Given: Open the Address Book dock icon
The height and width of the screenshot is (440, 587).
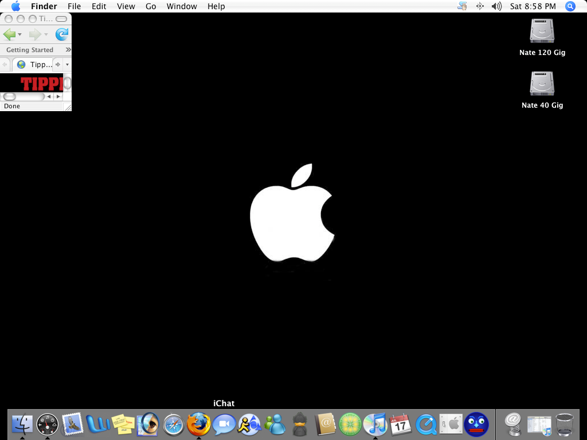Looking at the screenshot, I should [325, 425].
